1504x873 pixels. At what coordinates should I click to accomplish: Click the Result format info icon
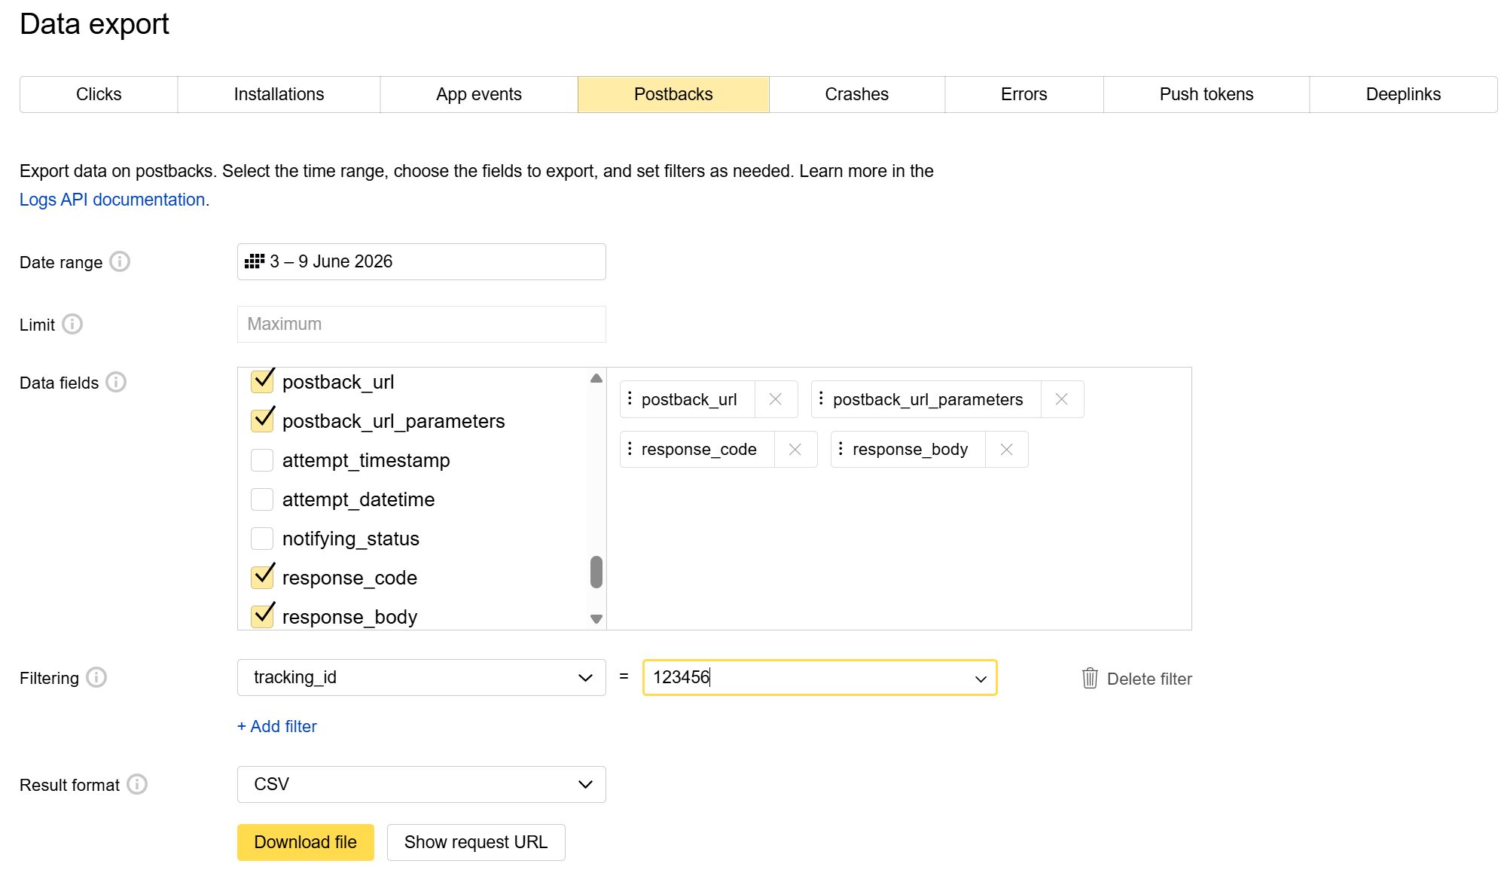(137, 784)
